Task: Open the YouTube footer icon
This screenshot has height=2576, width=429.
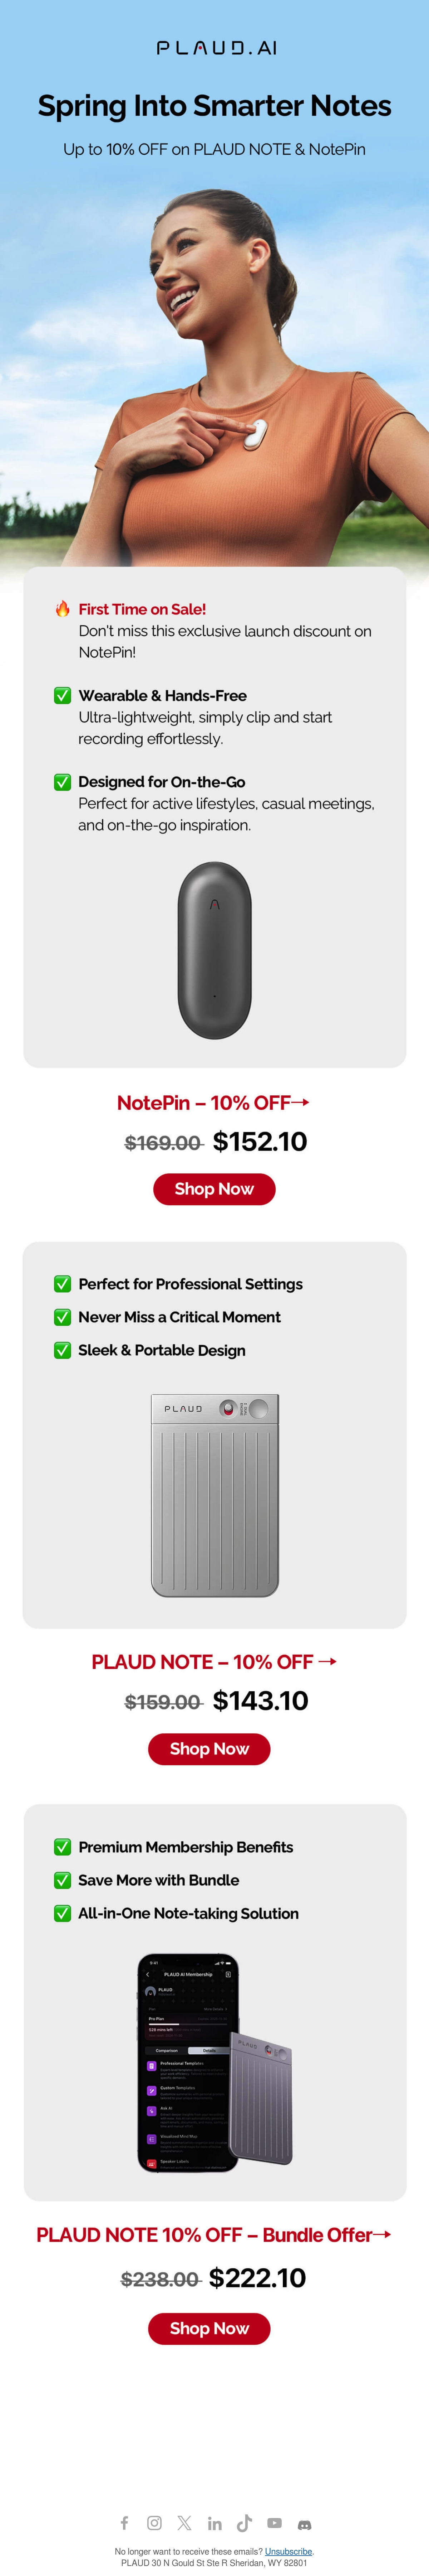Action: click(x=274, y=2523)
